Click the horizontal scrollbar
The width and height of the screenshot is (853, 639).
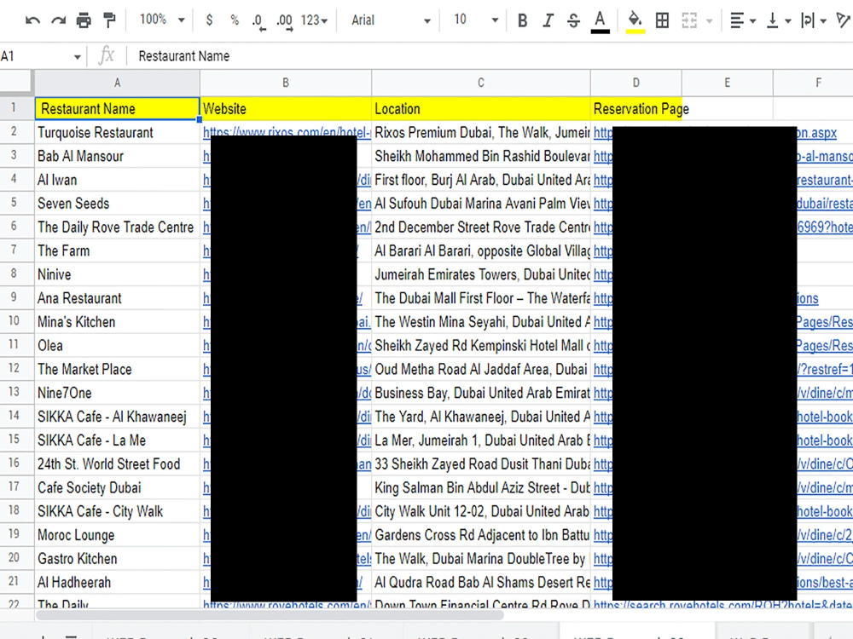[270, 616]
